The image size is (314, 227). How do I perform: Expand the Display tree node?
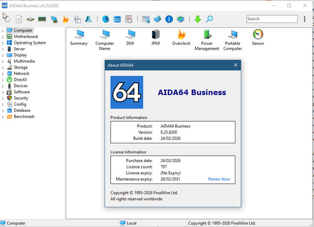[3, 55]
